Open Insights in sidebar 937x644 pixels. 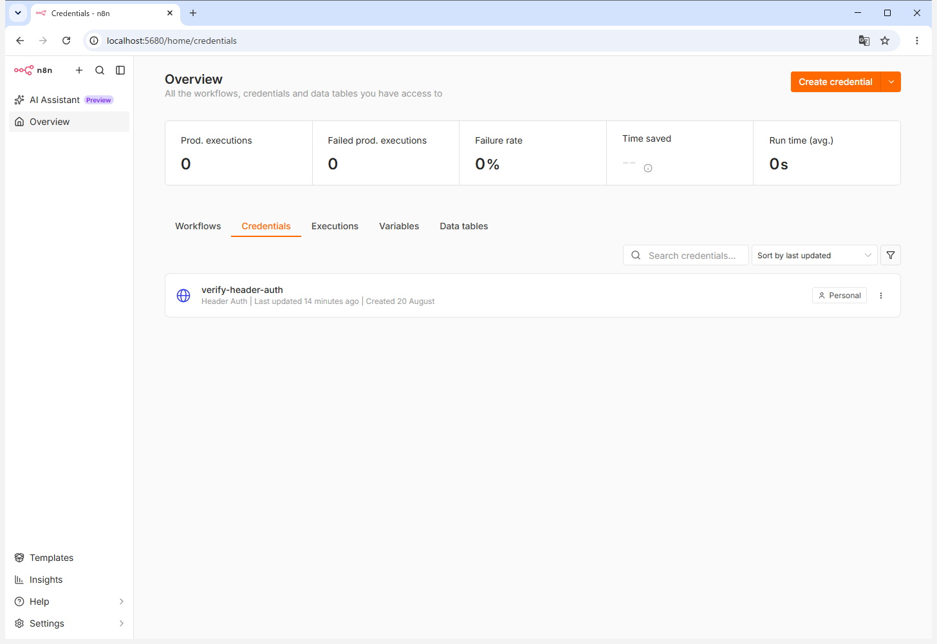coord(69,580)
